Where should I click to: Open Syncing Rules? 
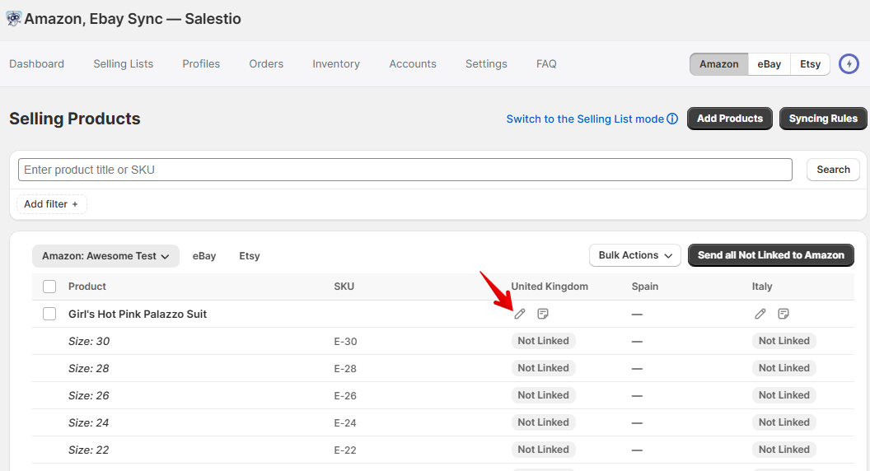coord(823,119)
